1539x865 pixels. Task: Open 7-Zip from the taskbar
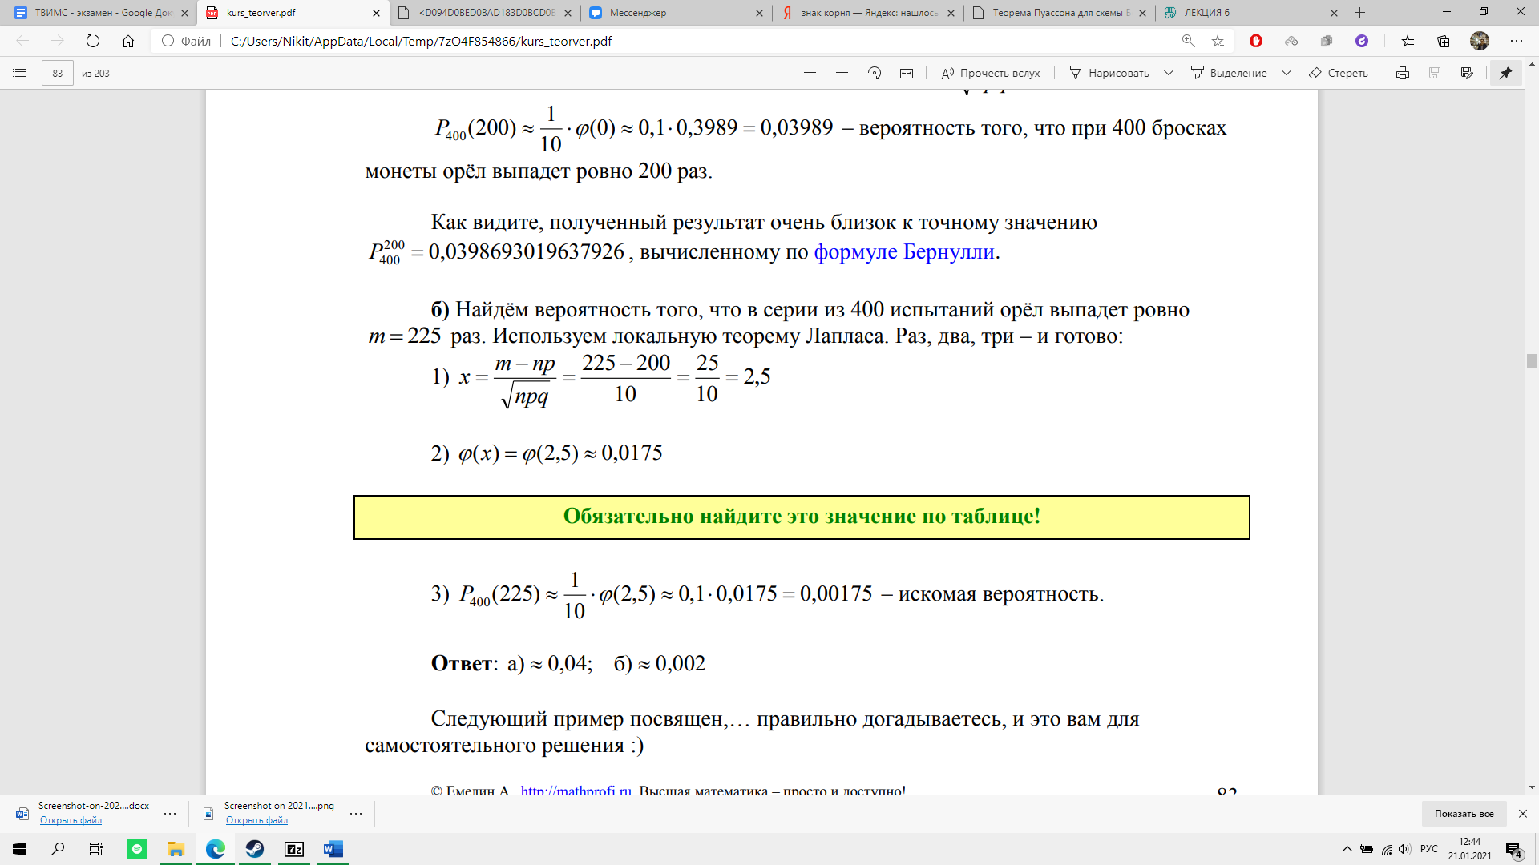pyautogui.click(x=294, y=849)
